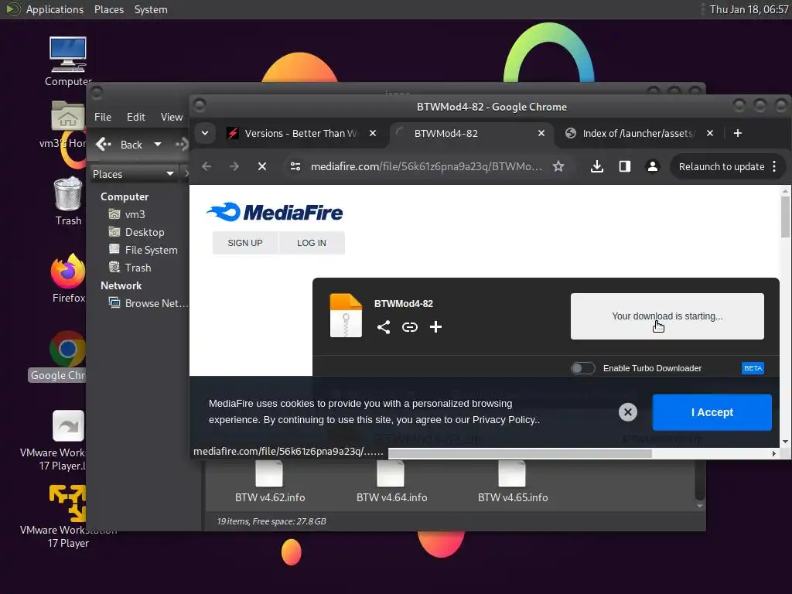Click the page vertical scrollbar thumb

[785, 217]
